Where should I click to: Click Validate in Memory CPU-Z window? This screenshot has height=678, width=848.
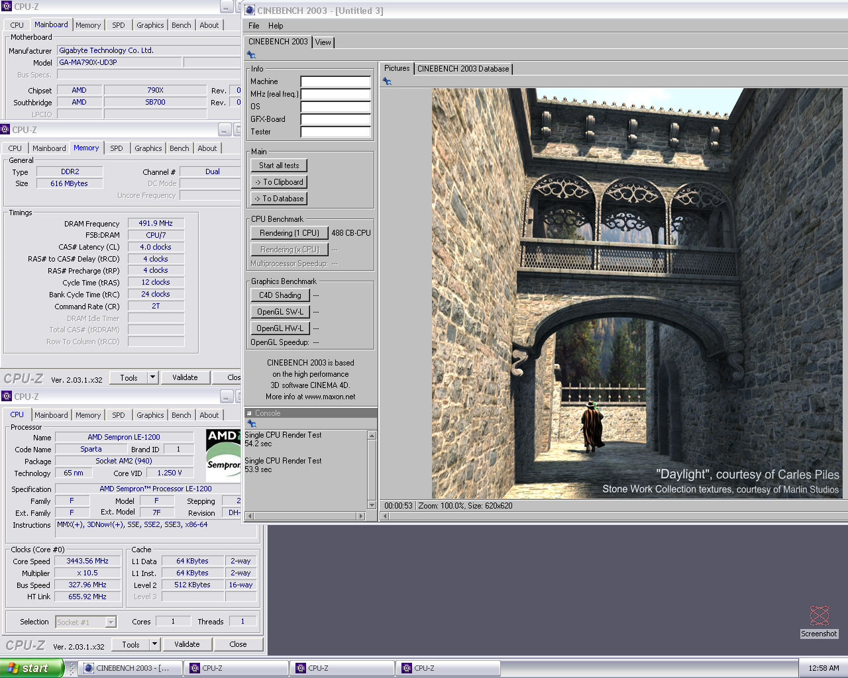pos(185,377)
